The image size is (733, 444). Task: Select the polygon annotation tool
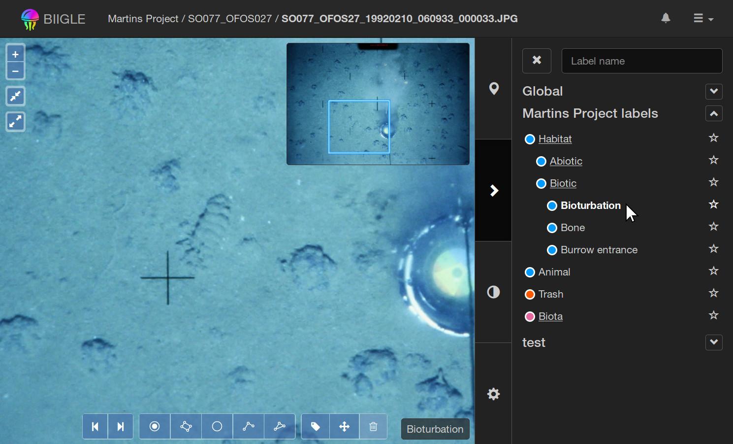click(x=186, y=427)
